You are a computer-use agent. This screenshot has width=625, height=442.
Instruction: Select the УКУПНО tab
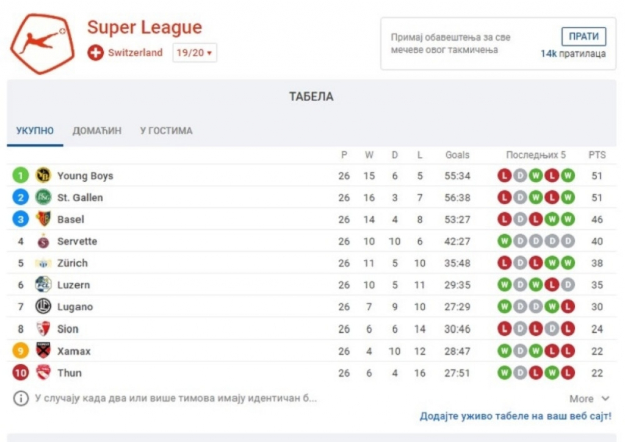(35, 130)
